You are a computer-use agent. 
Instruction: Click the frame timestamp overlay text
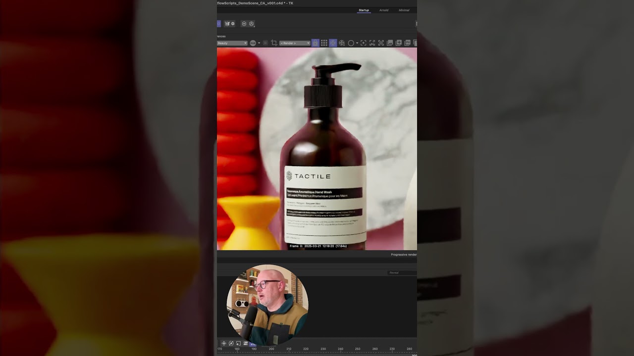[318, 246]
